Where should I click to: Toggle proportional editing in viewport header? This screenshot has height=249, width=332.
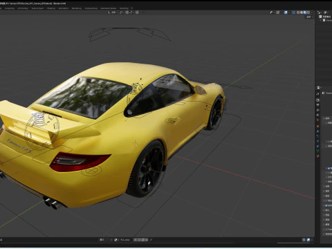tap(137, 12)
